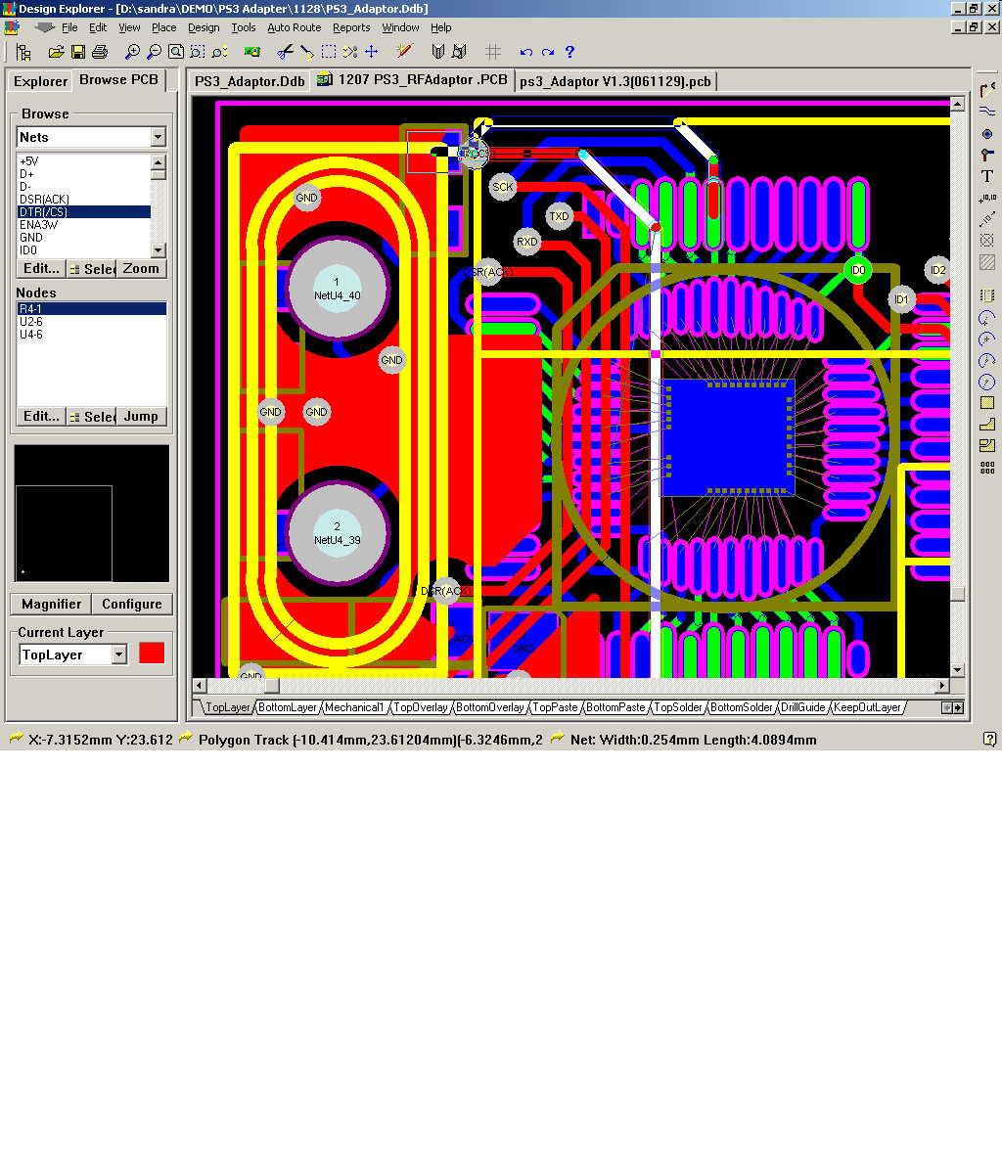
Task: Select the place fill rectangle tool
Action: pyautogui.click(x=987, y=403)
